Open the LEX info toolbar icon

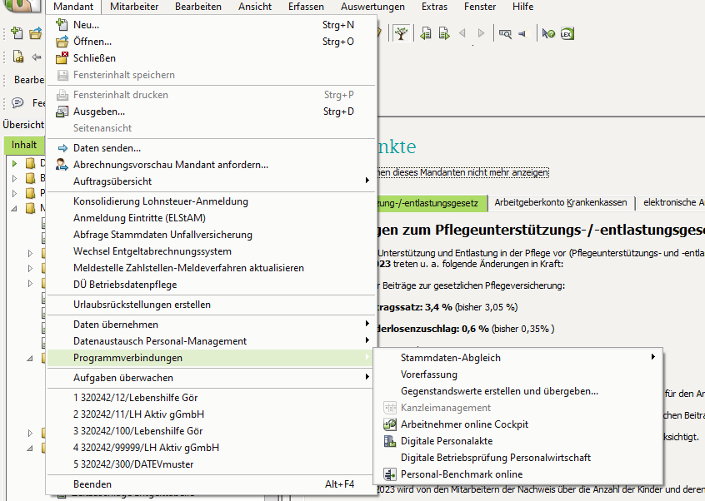click(x=567, y=33)
